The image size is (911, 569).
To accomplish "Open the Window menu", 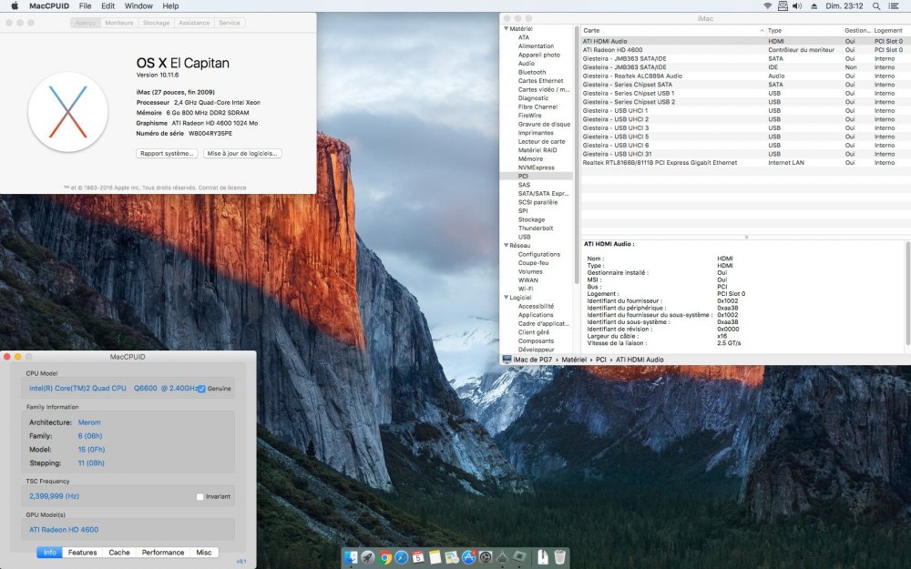I will (138, 5).
